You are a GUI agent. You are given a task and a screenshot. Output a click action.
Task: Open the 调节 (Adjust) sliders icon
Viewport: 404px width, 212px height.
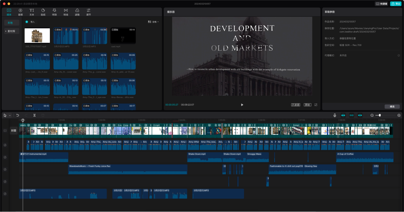89,12
